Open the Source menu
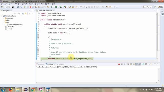 click(x=11, y=4)
